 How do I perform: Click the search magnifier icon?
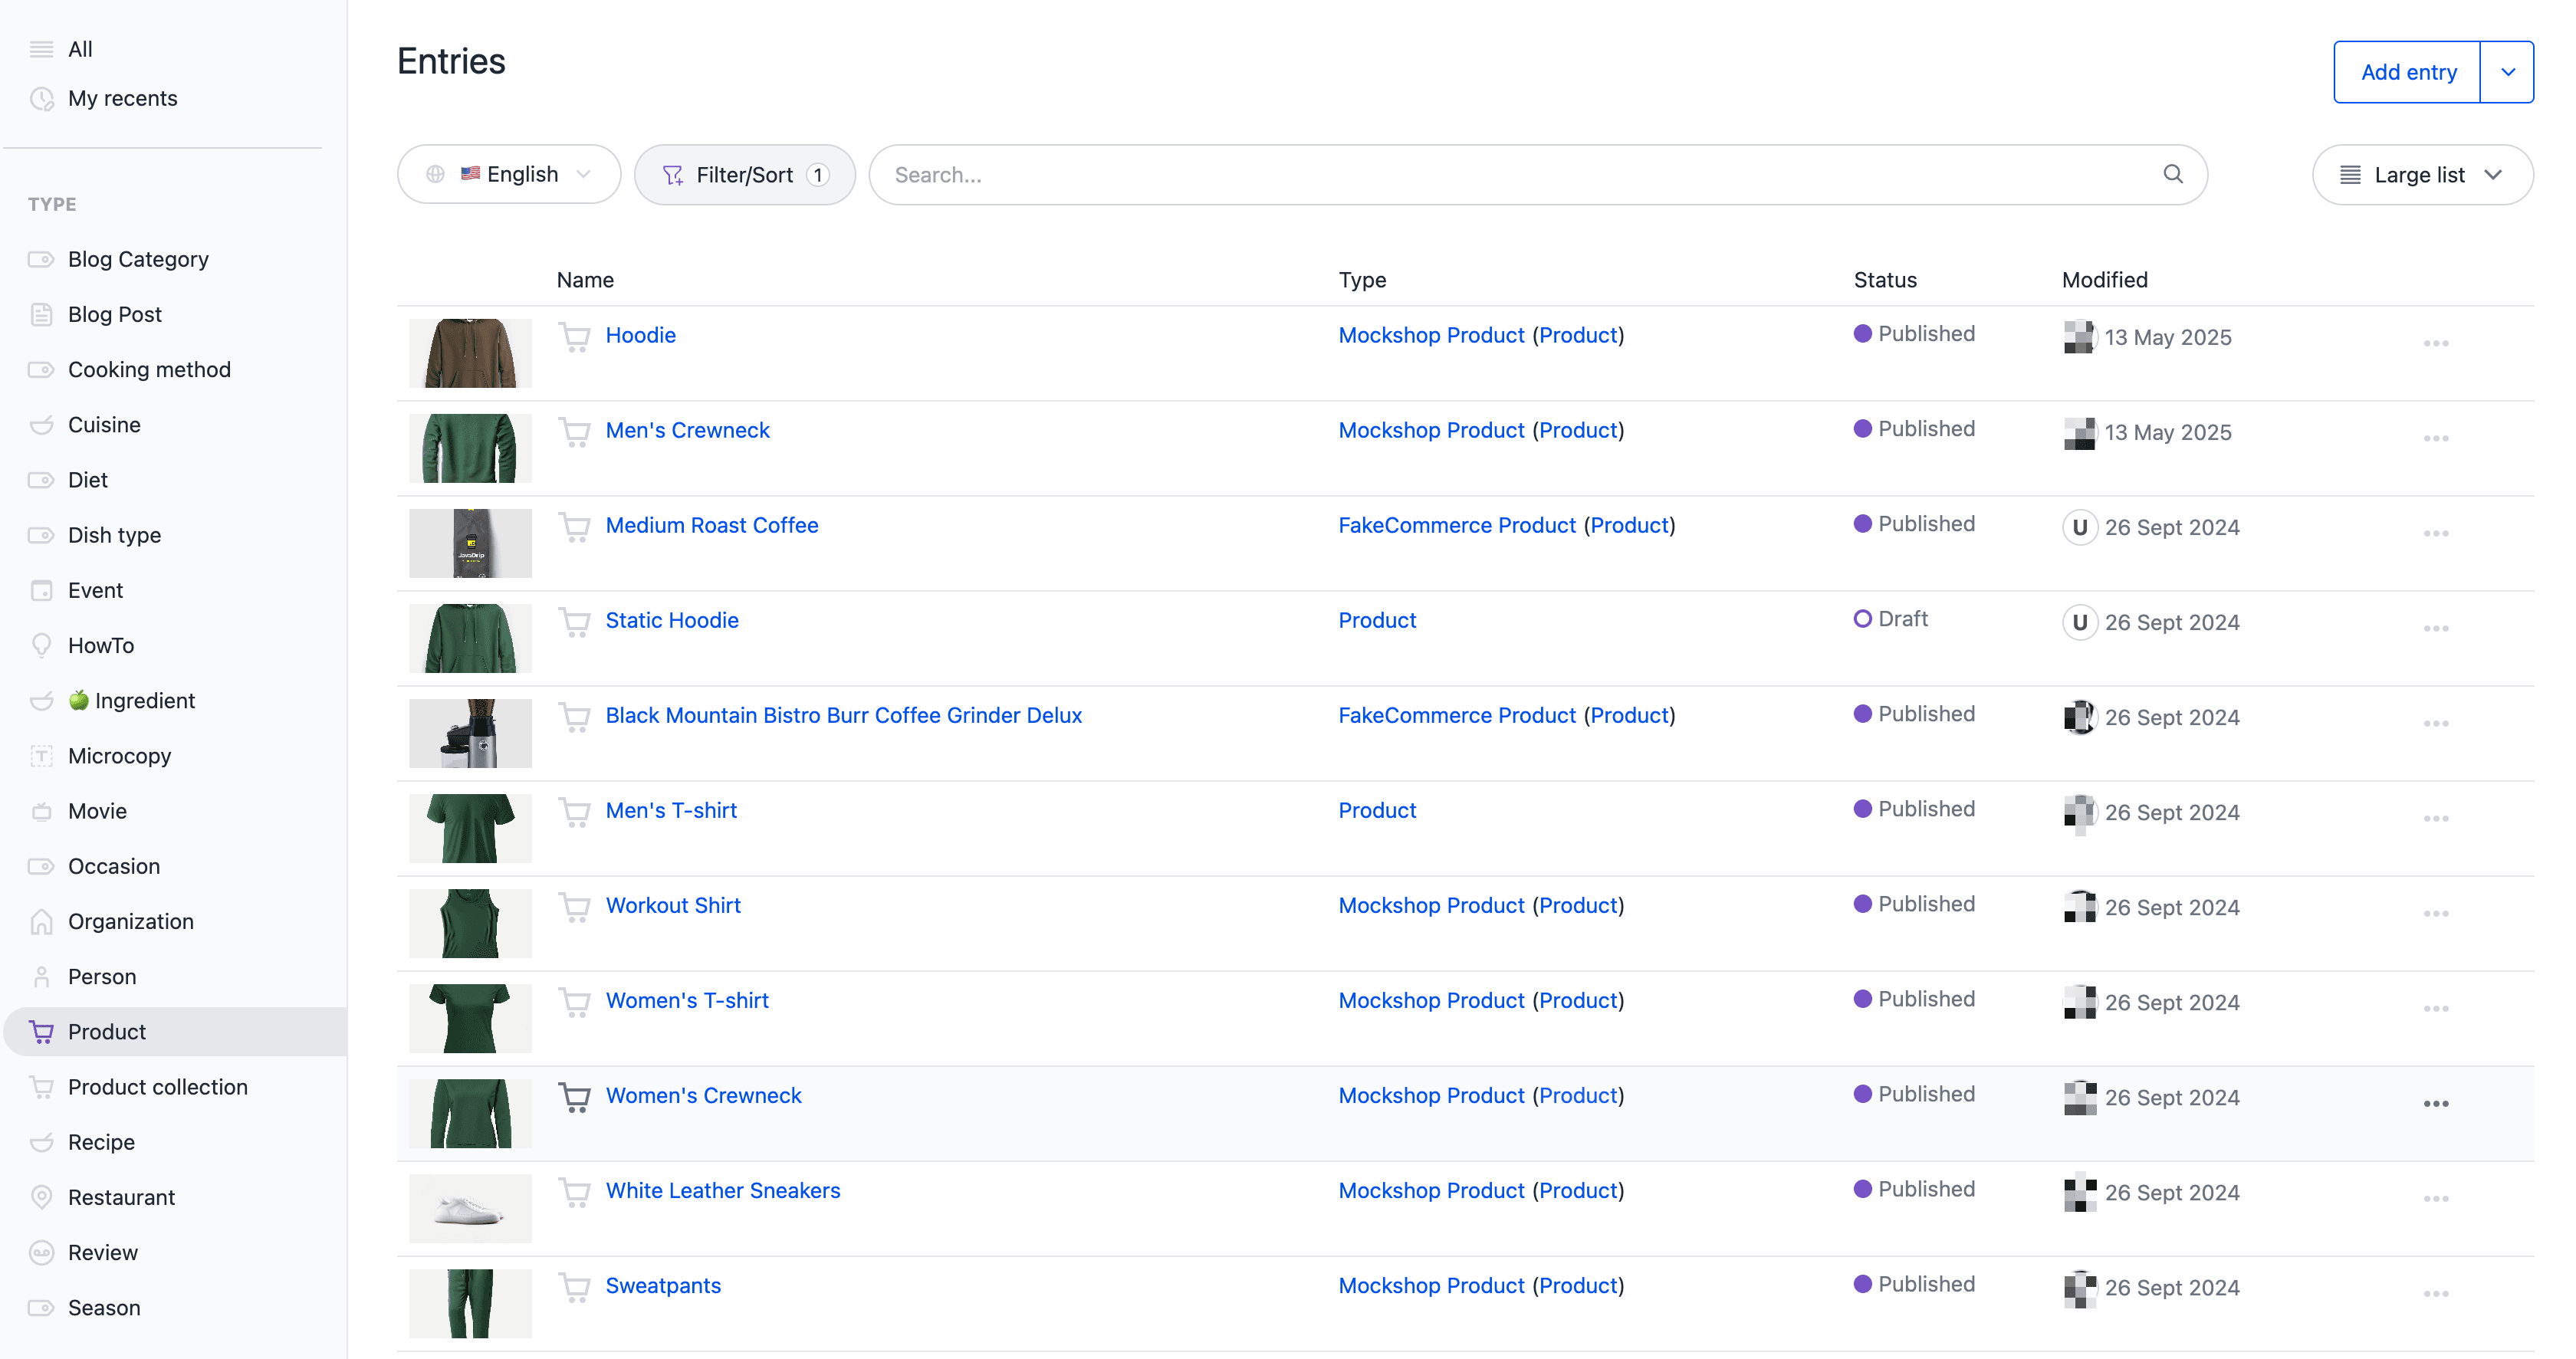tap(2172, 174)
